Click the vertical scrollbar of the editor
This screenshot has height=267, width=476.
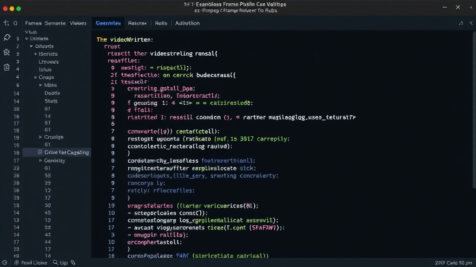click(474, 109)
